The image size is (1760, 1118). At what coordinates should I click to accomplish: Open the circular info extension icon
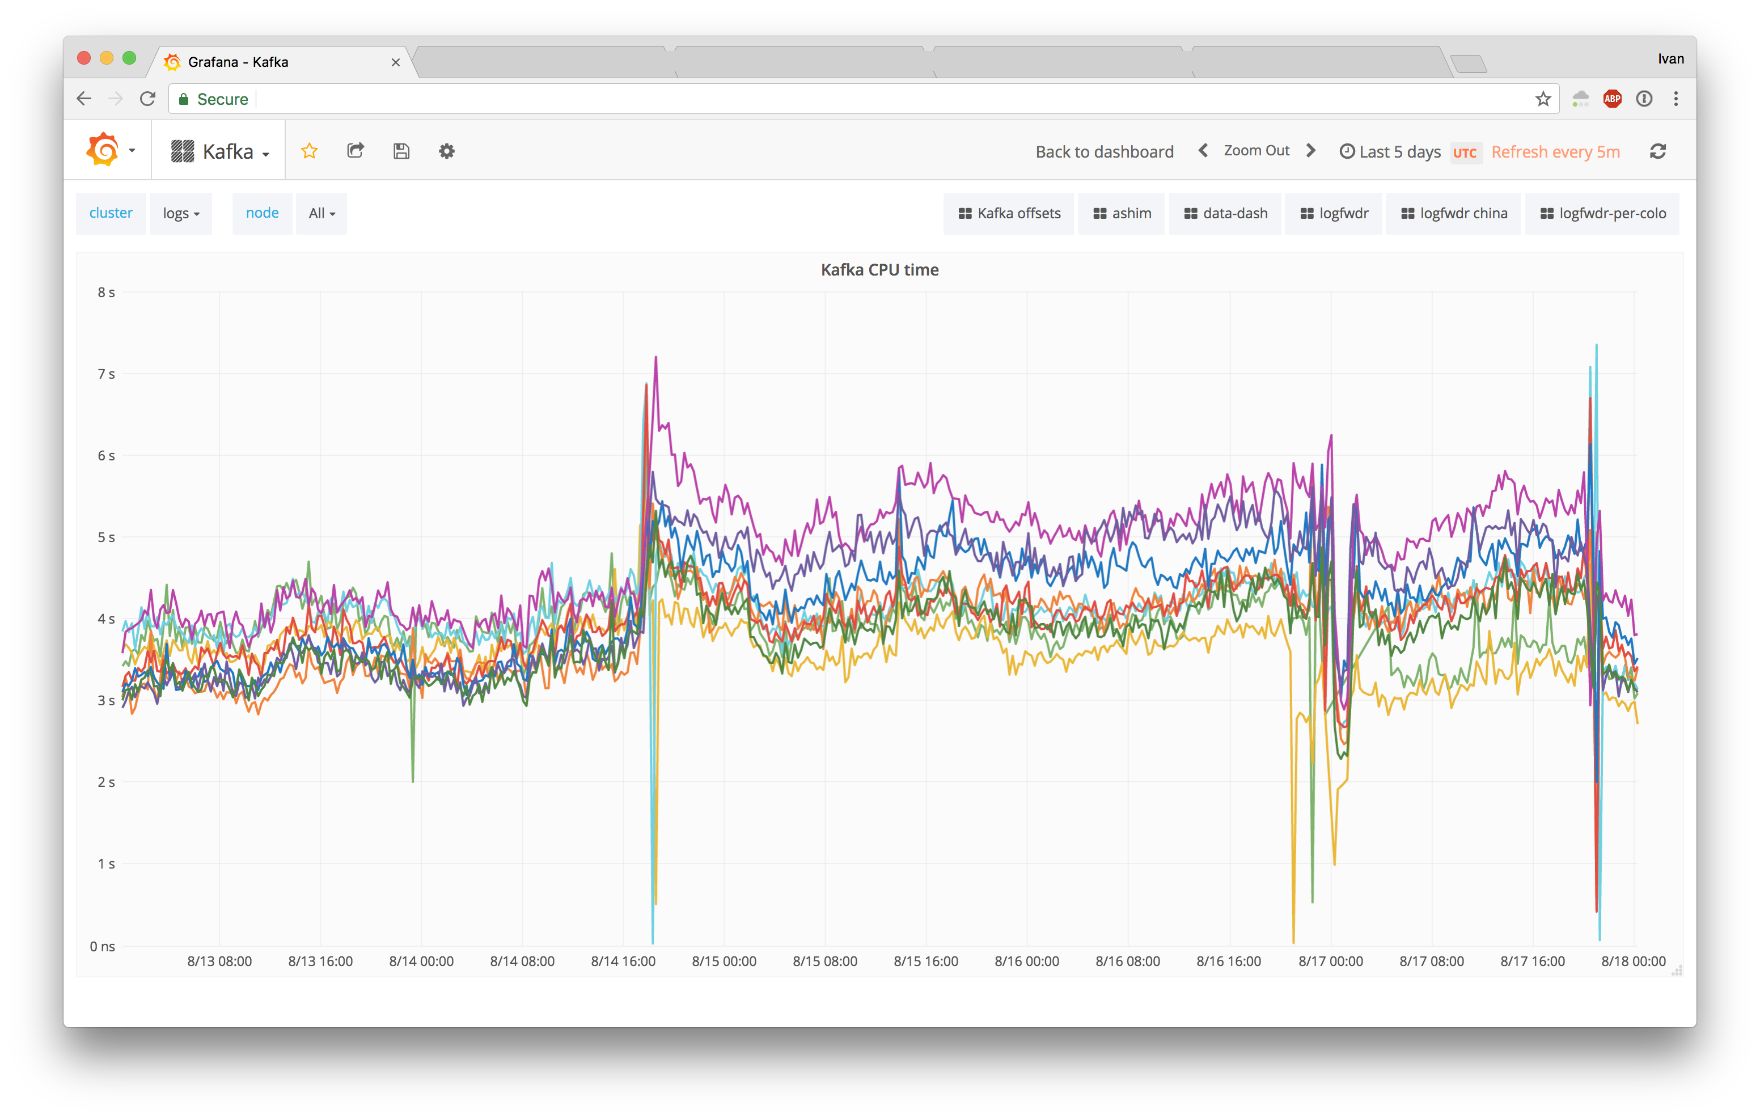pyautogui.click(x=1644, y=99)
